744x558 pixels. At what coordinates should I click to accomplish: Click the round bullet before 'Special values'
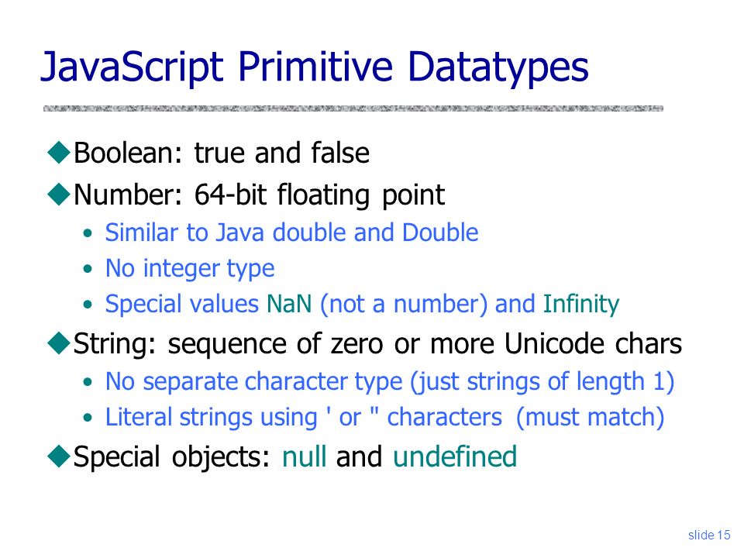click(88, 305)
